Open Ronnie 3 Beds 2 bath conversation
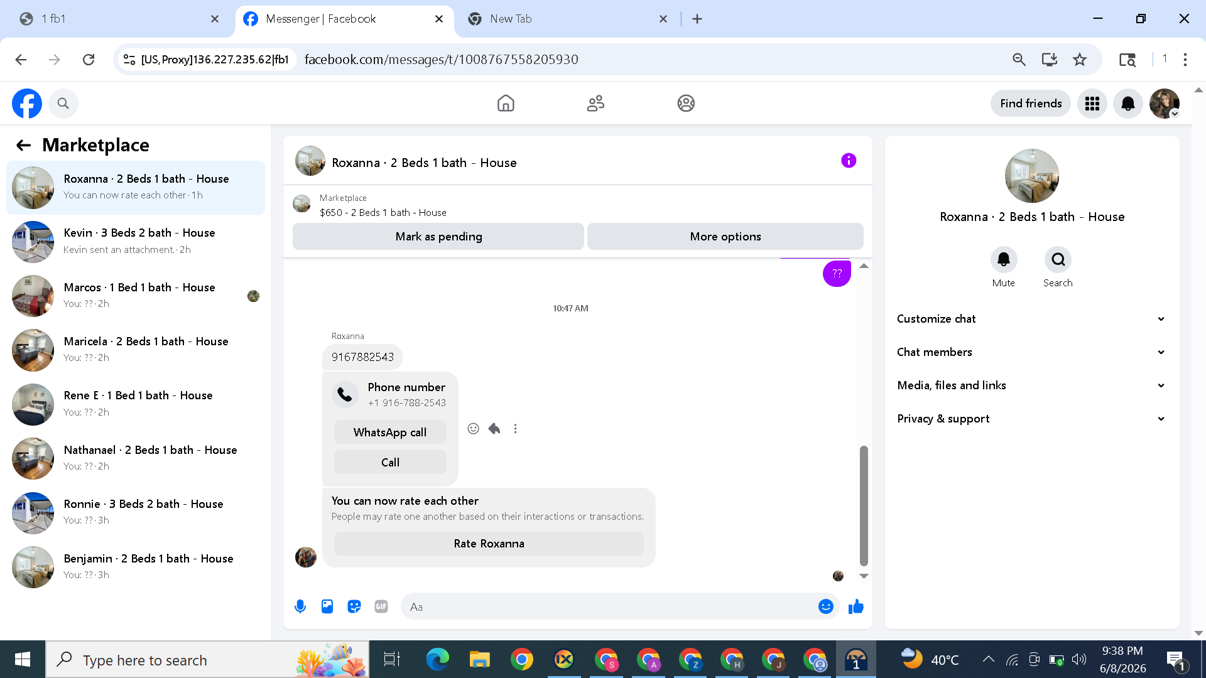Viewport: 1206px width, 678px height. [x=136, y=512]
